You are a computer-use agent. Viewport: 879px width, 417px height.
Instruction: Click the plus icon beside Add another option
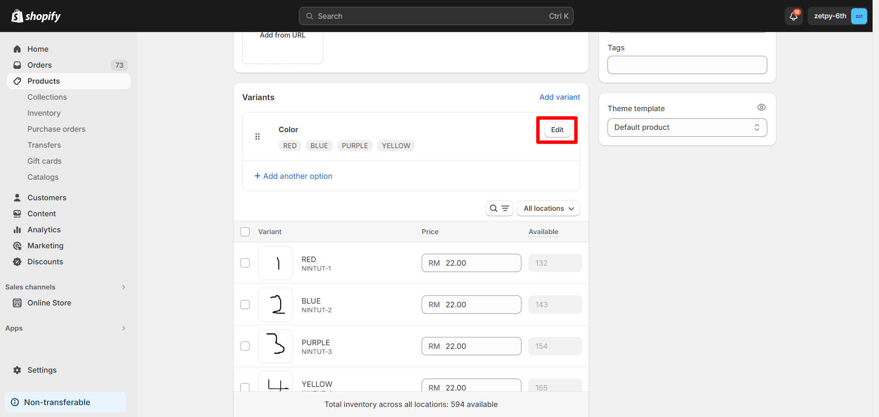[x=257, y=176]
